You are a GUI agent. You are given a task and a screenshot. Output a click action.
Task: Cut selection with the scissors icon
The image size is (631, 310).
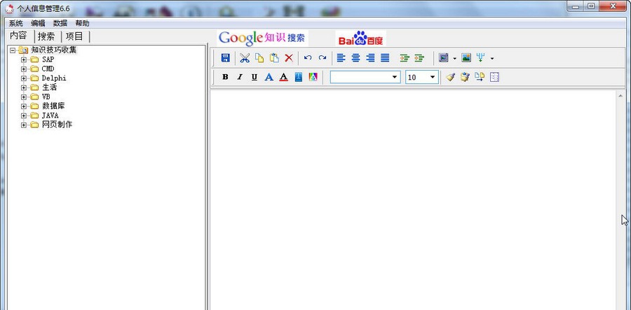[244, 58]
